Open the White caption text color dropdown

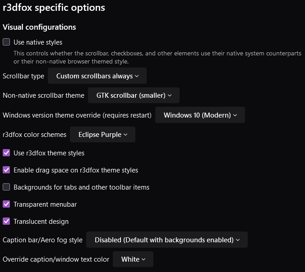(133, 259)
